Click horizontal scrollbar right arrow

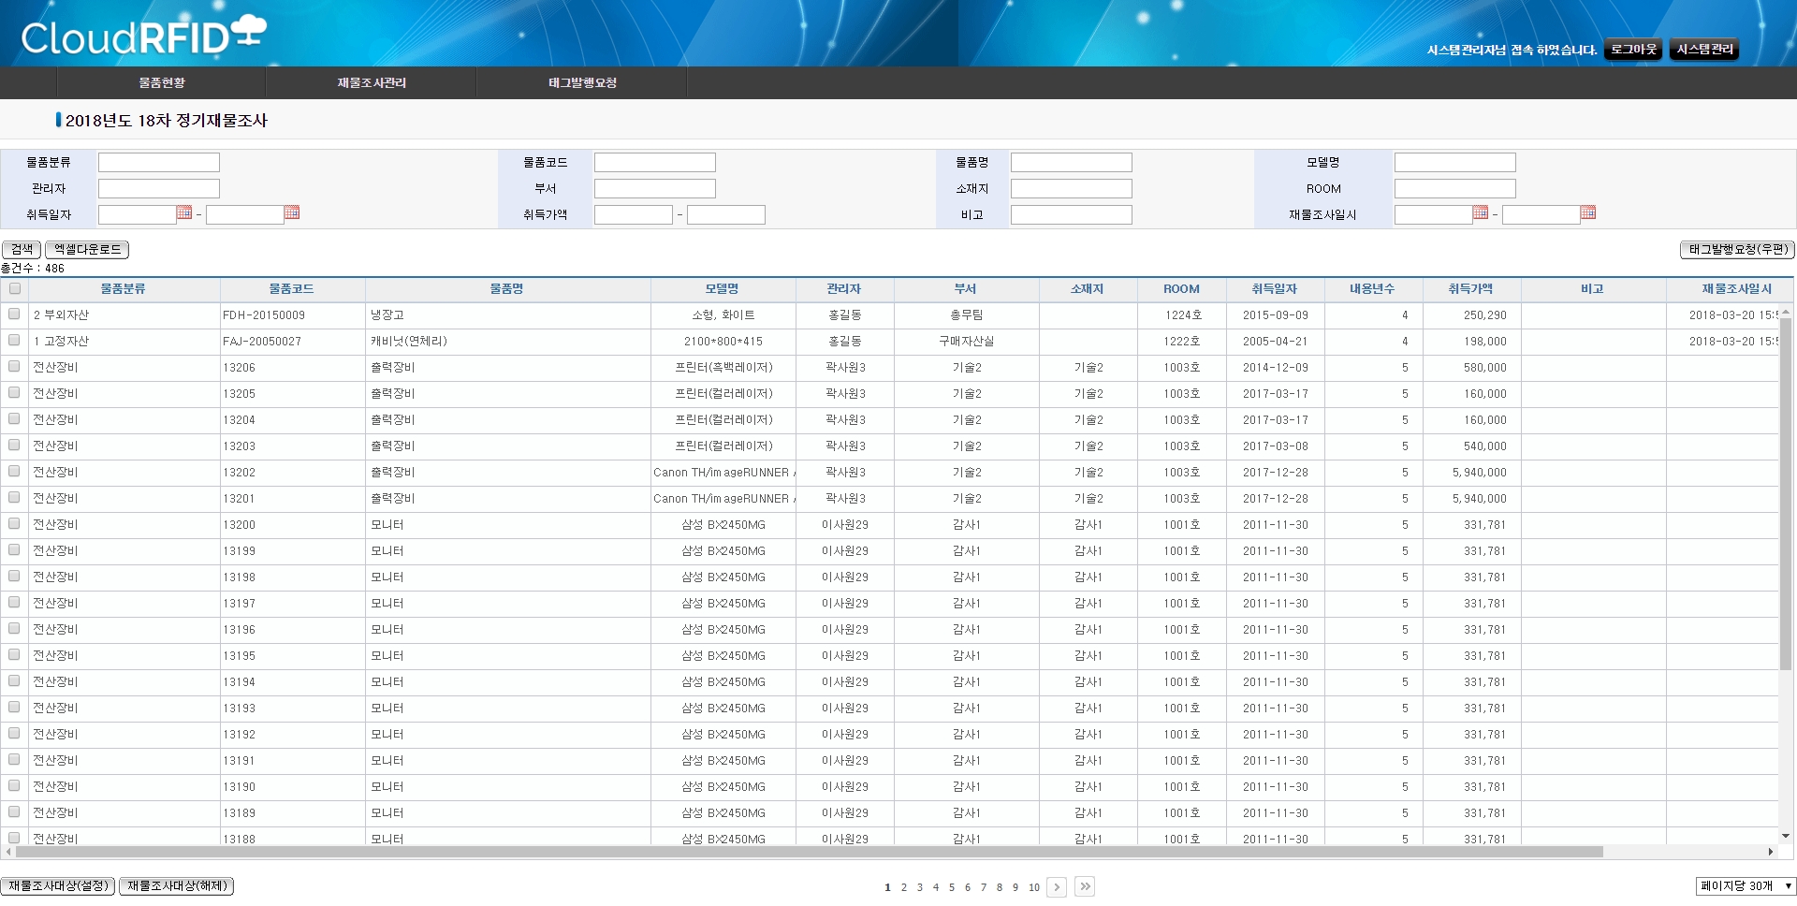[1771, 852]
